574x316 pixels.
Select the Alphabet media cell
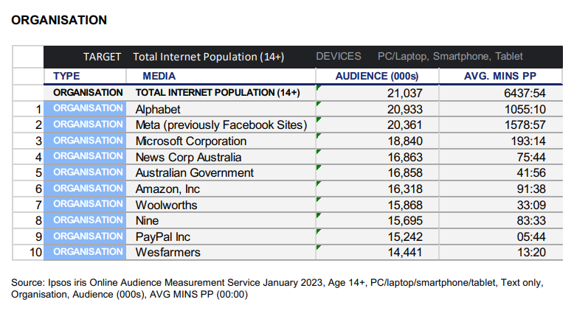point(158,109)
